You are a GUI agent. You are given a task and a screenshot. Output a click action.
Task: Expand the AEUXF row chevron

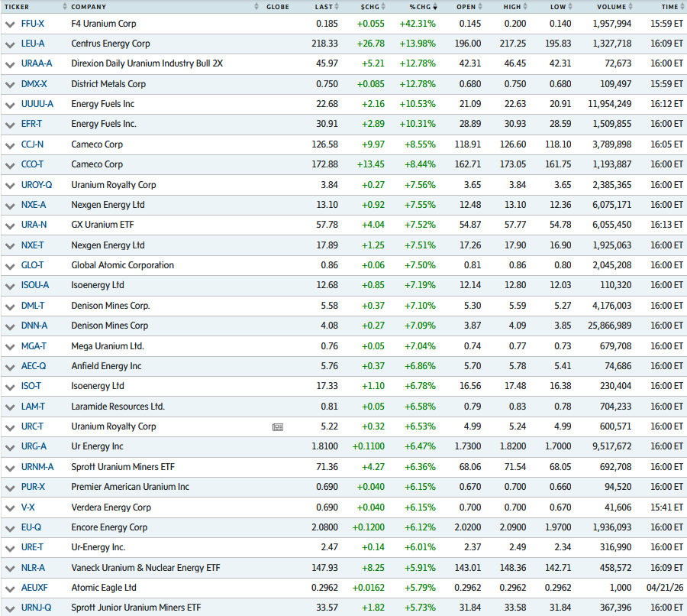10,588
